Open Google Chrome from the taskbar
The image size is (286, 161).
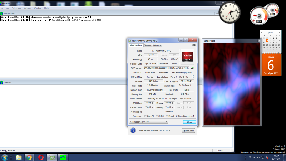[x=29, y=157]
